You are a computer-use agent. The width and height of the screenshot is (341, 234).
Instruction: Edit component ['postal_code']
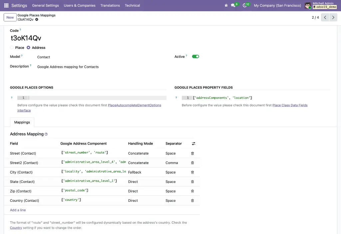point(75,190)
